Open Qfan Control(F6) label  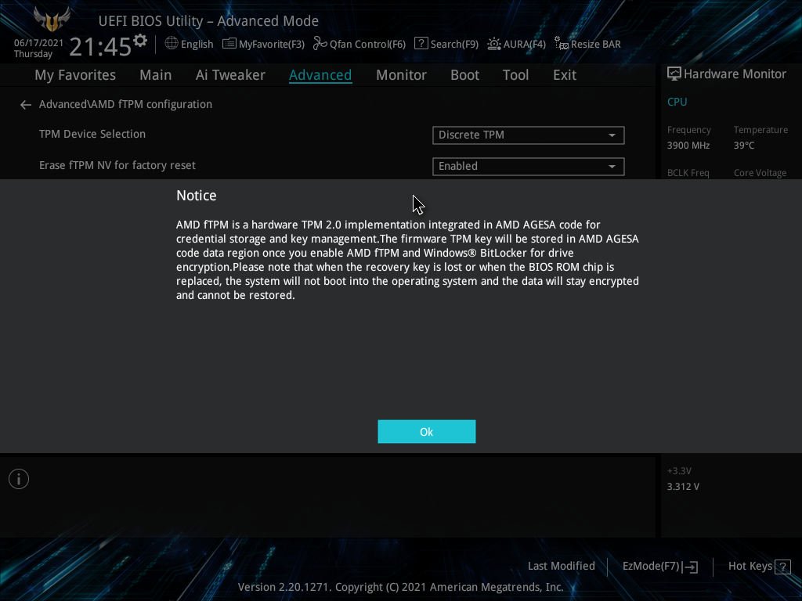point(367,45)
